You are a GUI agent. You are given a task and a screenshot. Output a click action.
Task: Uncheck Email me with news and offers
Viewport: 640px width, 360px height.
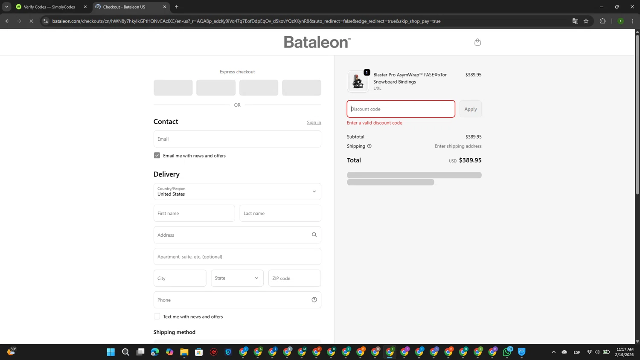[x=157, y=155]
